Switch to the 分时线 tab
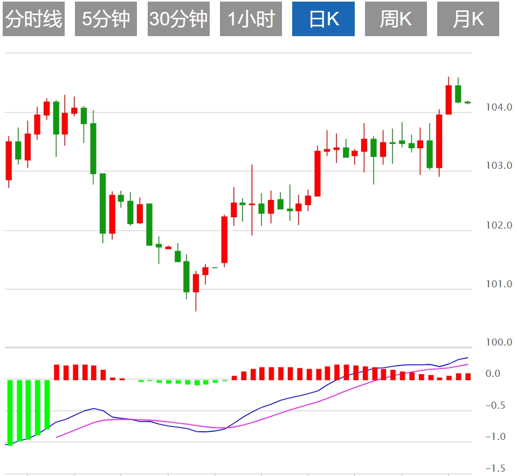Viewport: 517px width, 476px height. 33,19
